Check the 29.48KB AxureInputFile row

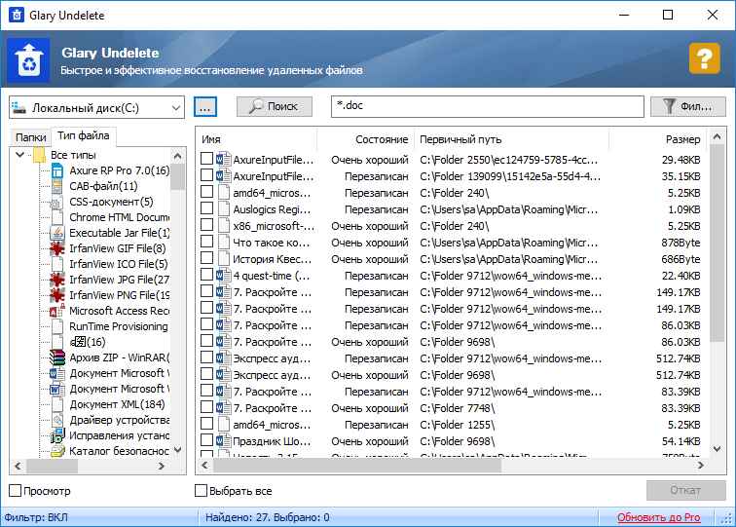pyautogui.click(x=207, y=158)
